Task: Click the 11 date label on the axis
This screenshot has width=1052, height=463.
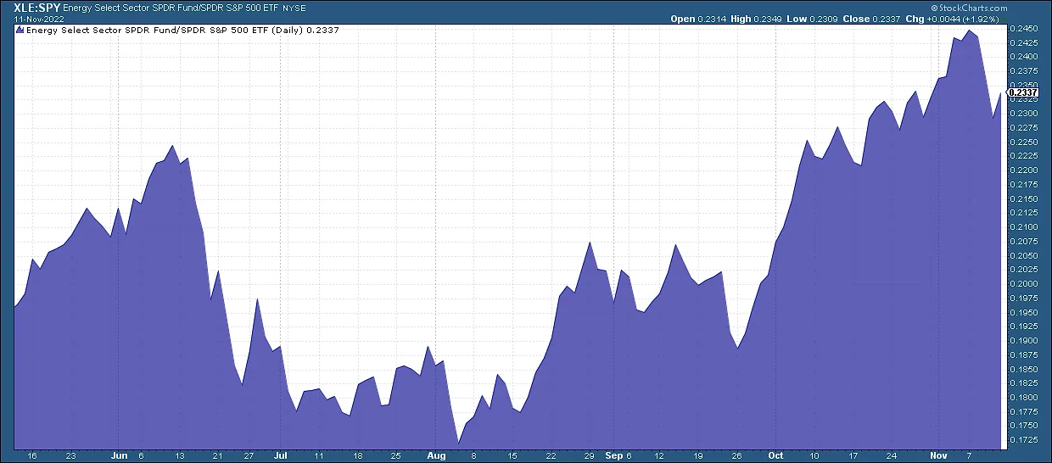Action: [x=319, y=455]
